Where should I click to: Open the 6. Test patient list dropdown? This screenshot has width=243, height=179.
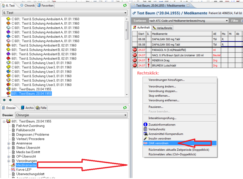click(x=125, y=13)
